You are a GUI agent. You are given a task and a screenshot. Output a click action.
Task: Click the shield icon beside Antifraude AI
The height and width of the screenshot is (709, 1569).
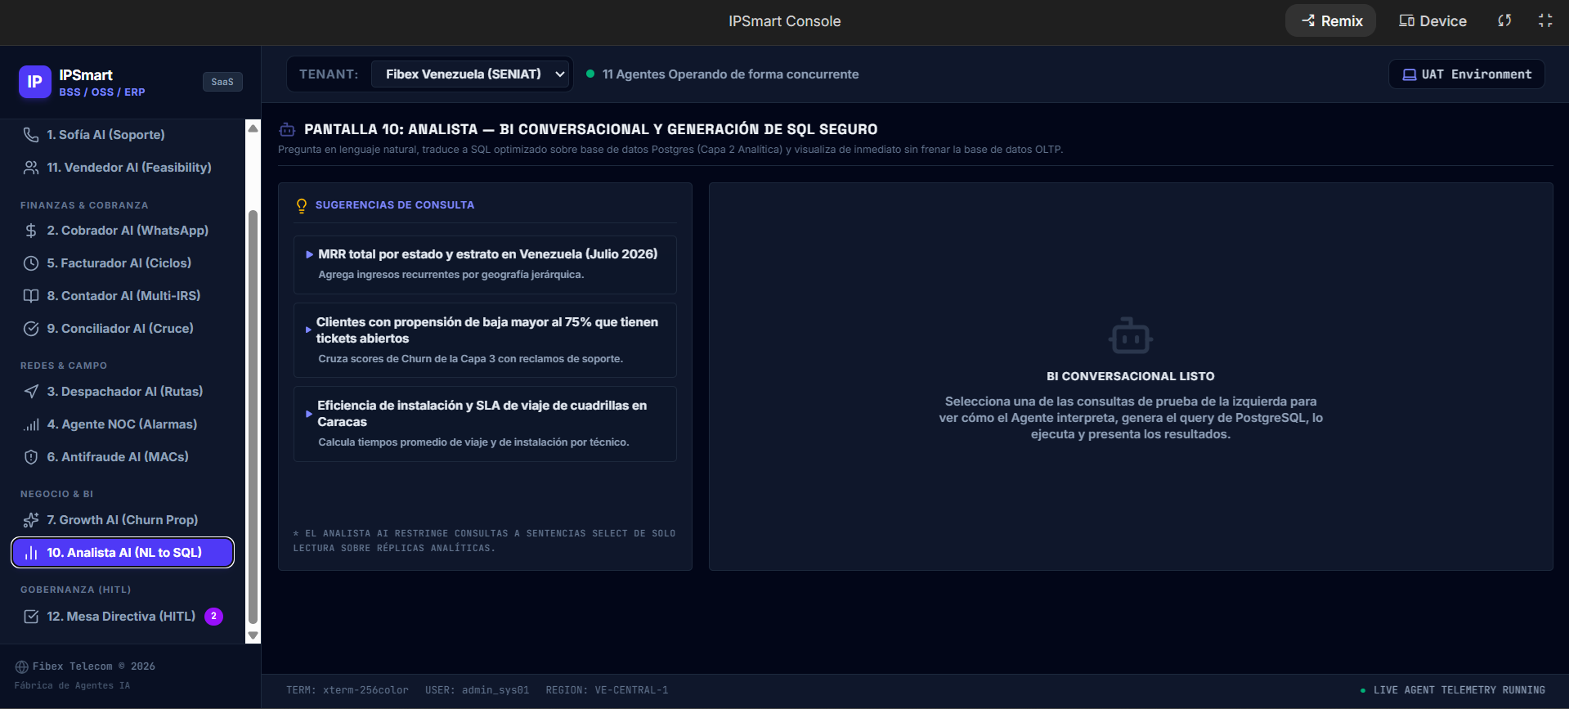tap(31, 457)
